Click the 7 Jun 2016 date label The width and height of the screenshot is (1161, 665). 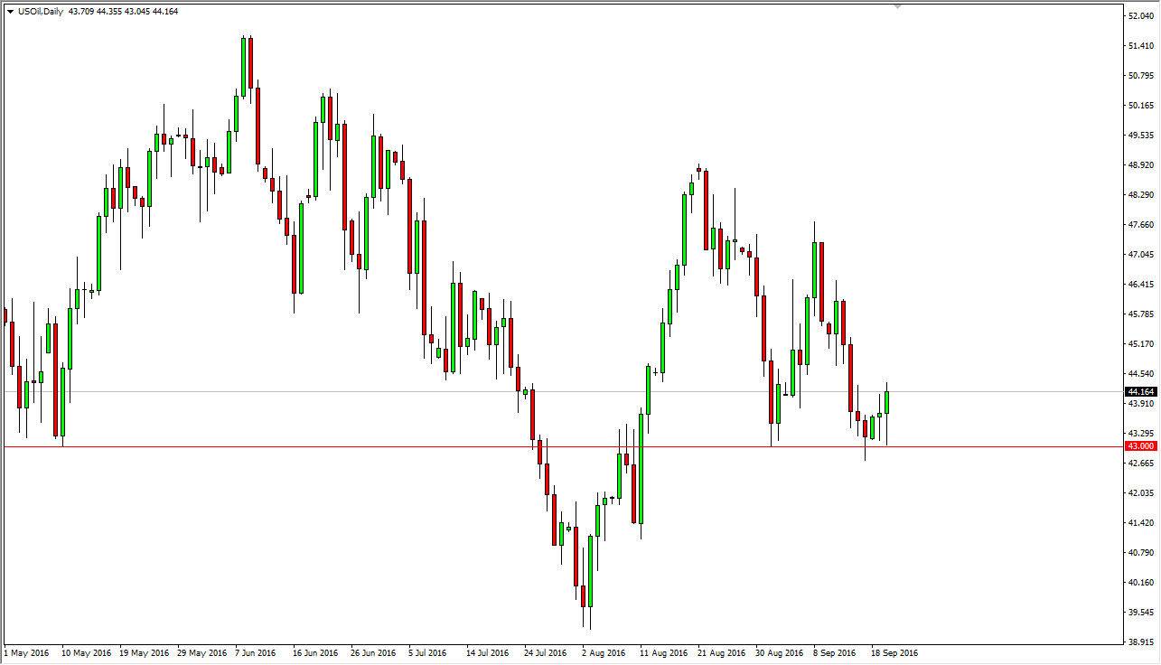point(257,652)
